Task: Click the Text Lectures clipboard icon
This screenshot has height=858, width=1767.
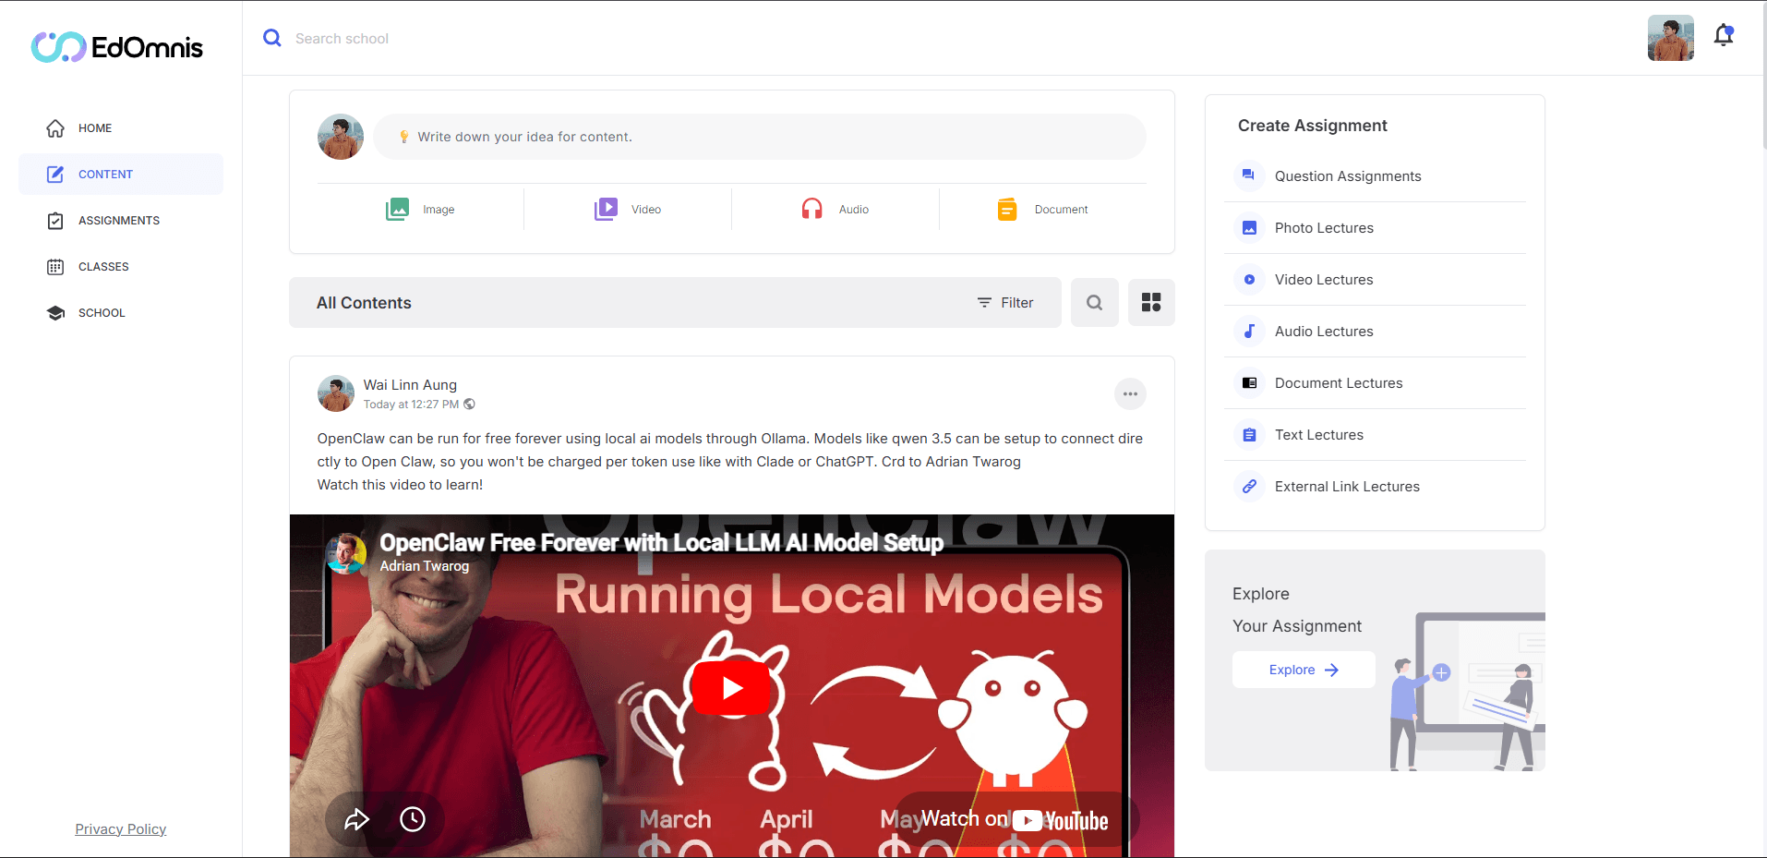Action: coord(1249,434)
